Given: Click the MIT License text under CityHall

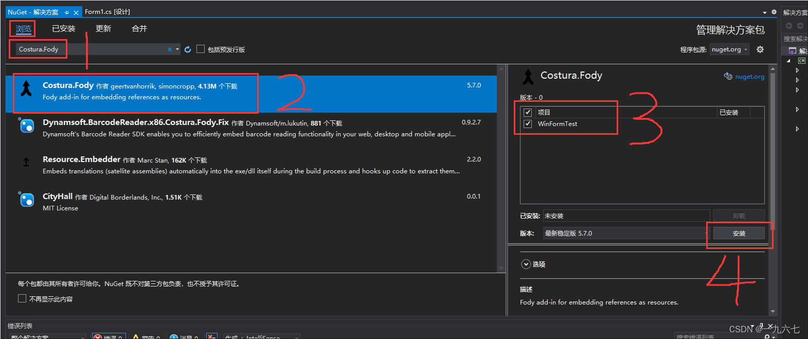Looking at the screenshot, I should [60, 208].
